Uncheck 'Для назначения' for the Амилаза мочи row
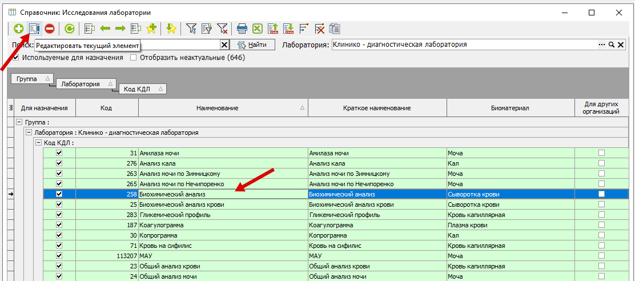Viewport: 635px width, 281px height. point(59,153)
